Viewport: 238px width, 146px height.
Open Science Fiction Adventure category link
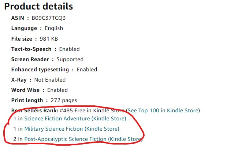[75, 119]
